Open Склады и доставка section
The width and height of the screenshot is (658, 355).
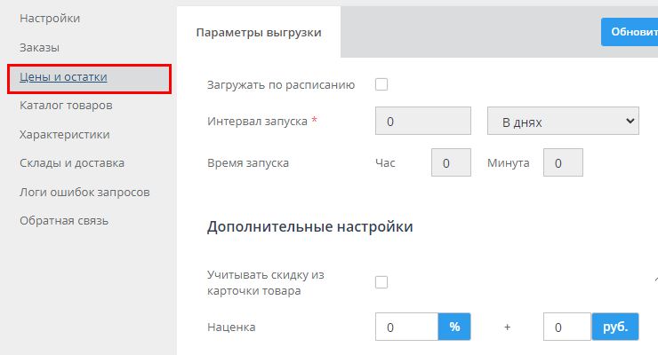coord(72,163)
